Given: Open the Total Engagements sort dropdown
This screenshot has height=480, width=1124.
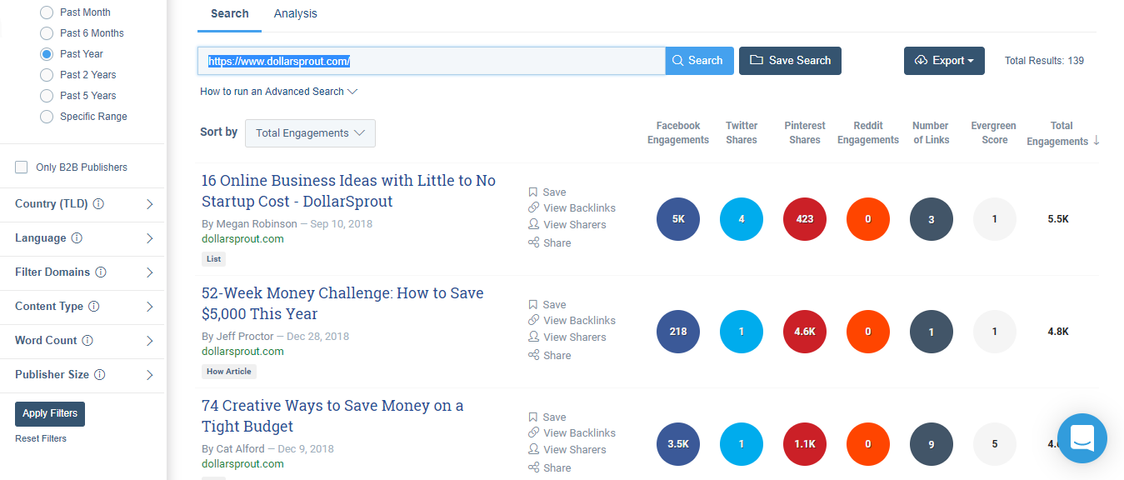Looking at the screenshot, I should 310,133.
